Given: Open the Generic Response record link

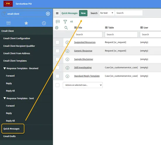Looking at the screenshot, I should click(83, 51).
